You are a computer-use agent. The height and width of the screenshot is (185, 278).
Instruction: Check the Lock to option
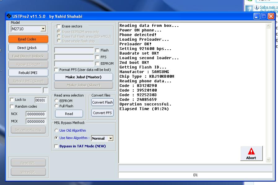[12, 100]
